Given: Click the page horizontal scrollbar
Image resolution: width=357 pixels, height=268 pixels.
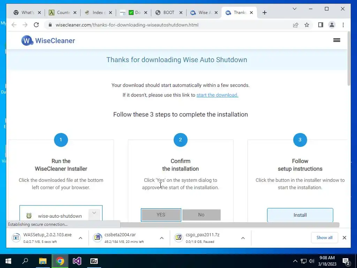Looking at the screenshot, I should (x=229, y=225).
